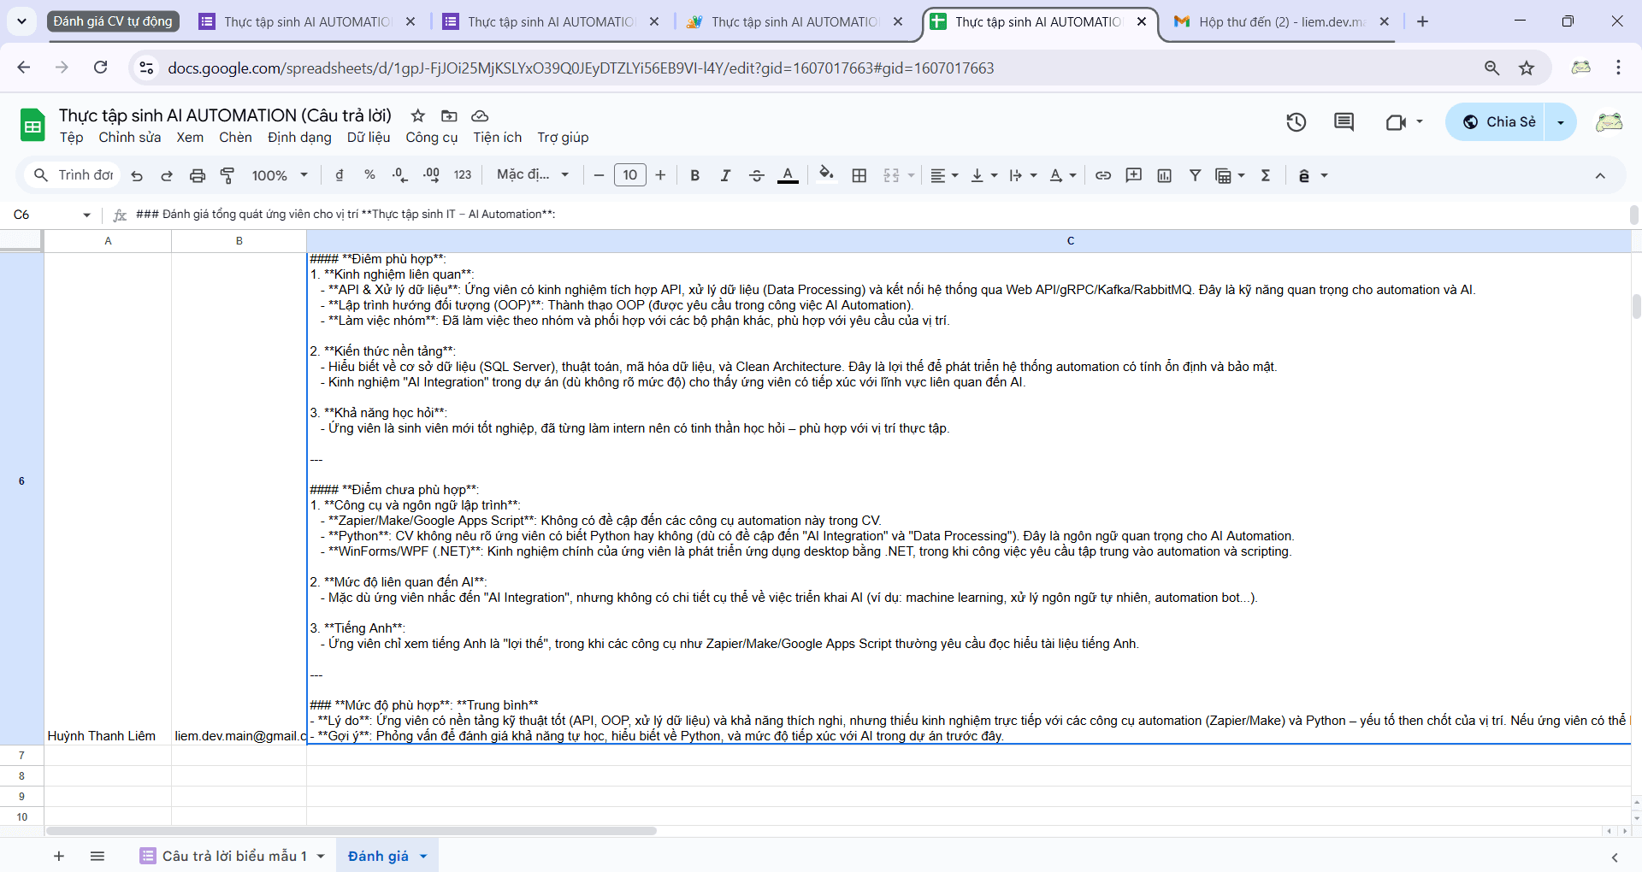This screenshot has height=872, width=1642.
Task: Click the Undo icon in toolbar
Action: (137, 175)
